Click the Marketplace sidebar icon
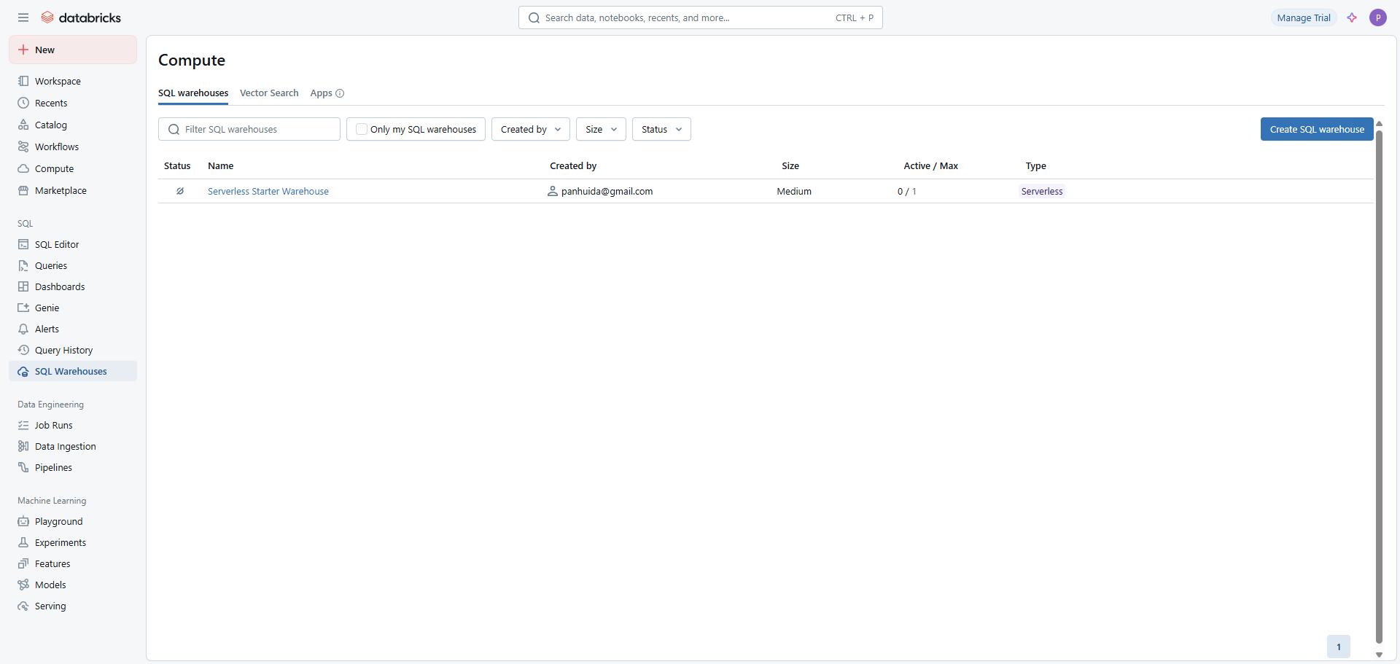Viewport: 1400px width, 664px height. coord(23,190)
